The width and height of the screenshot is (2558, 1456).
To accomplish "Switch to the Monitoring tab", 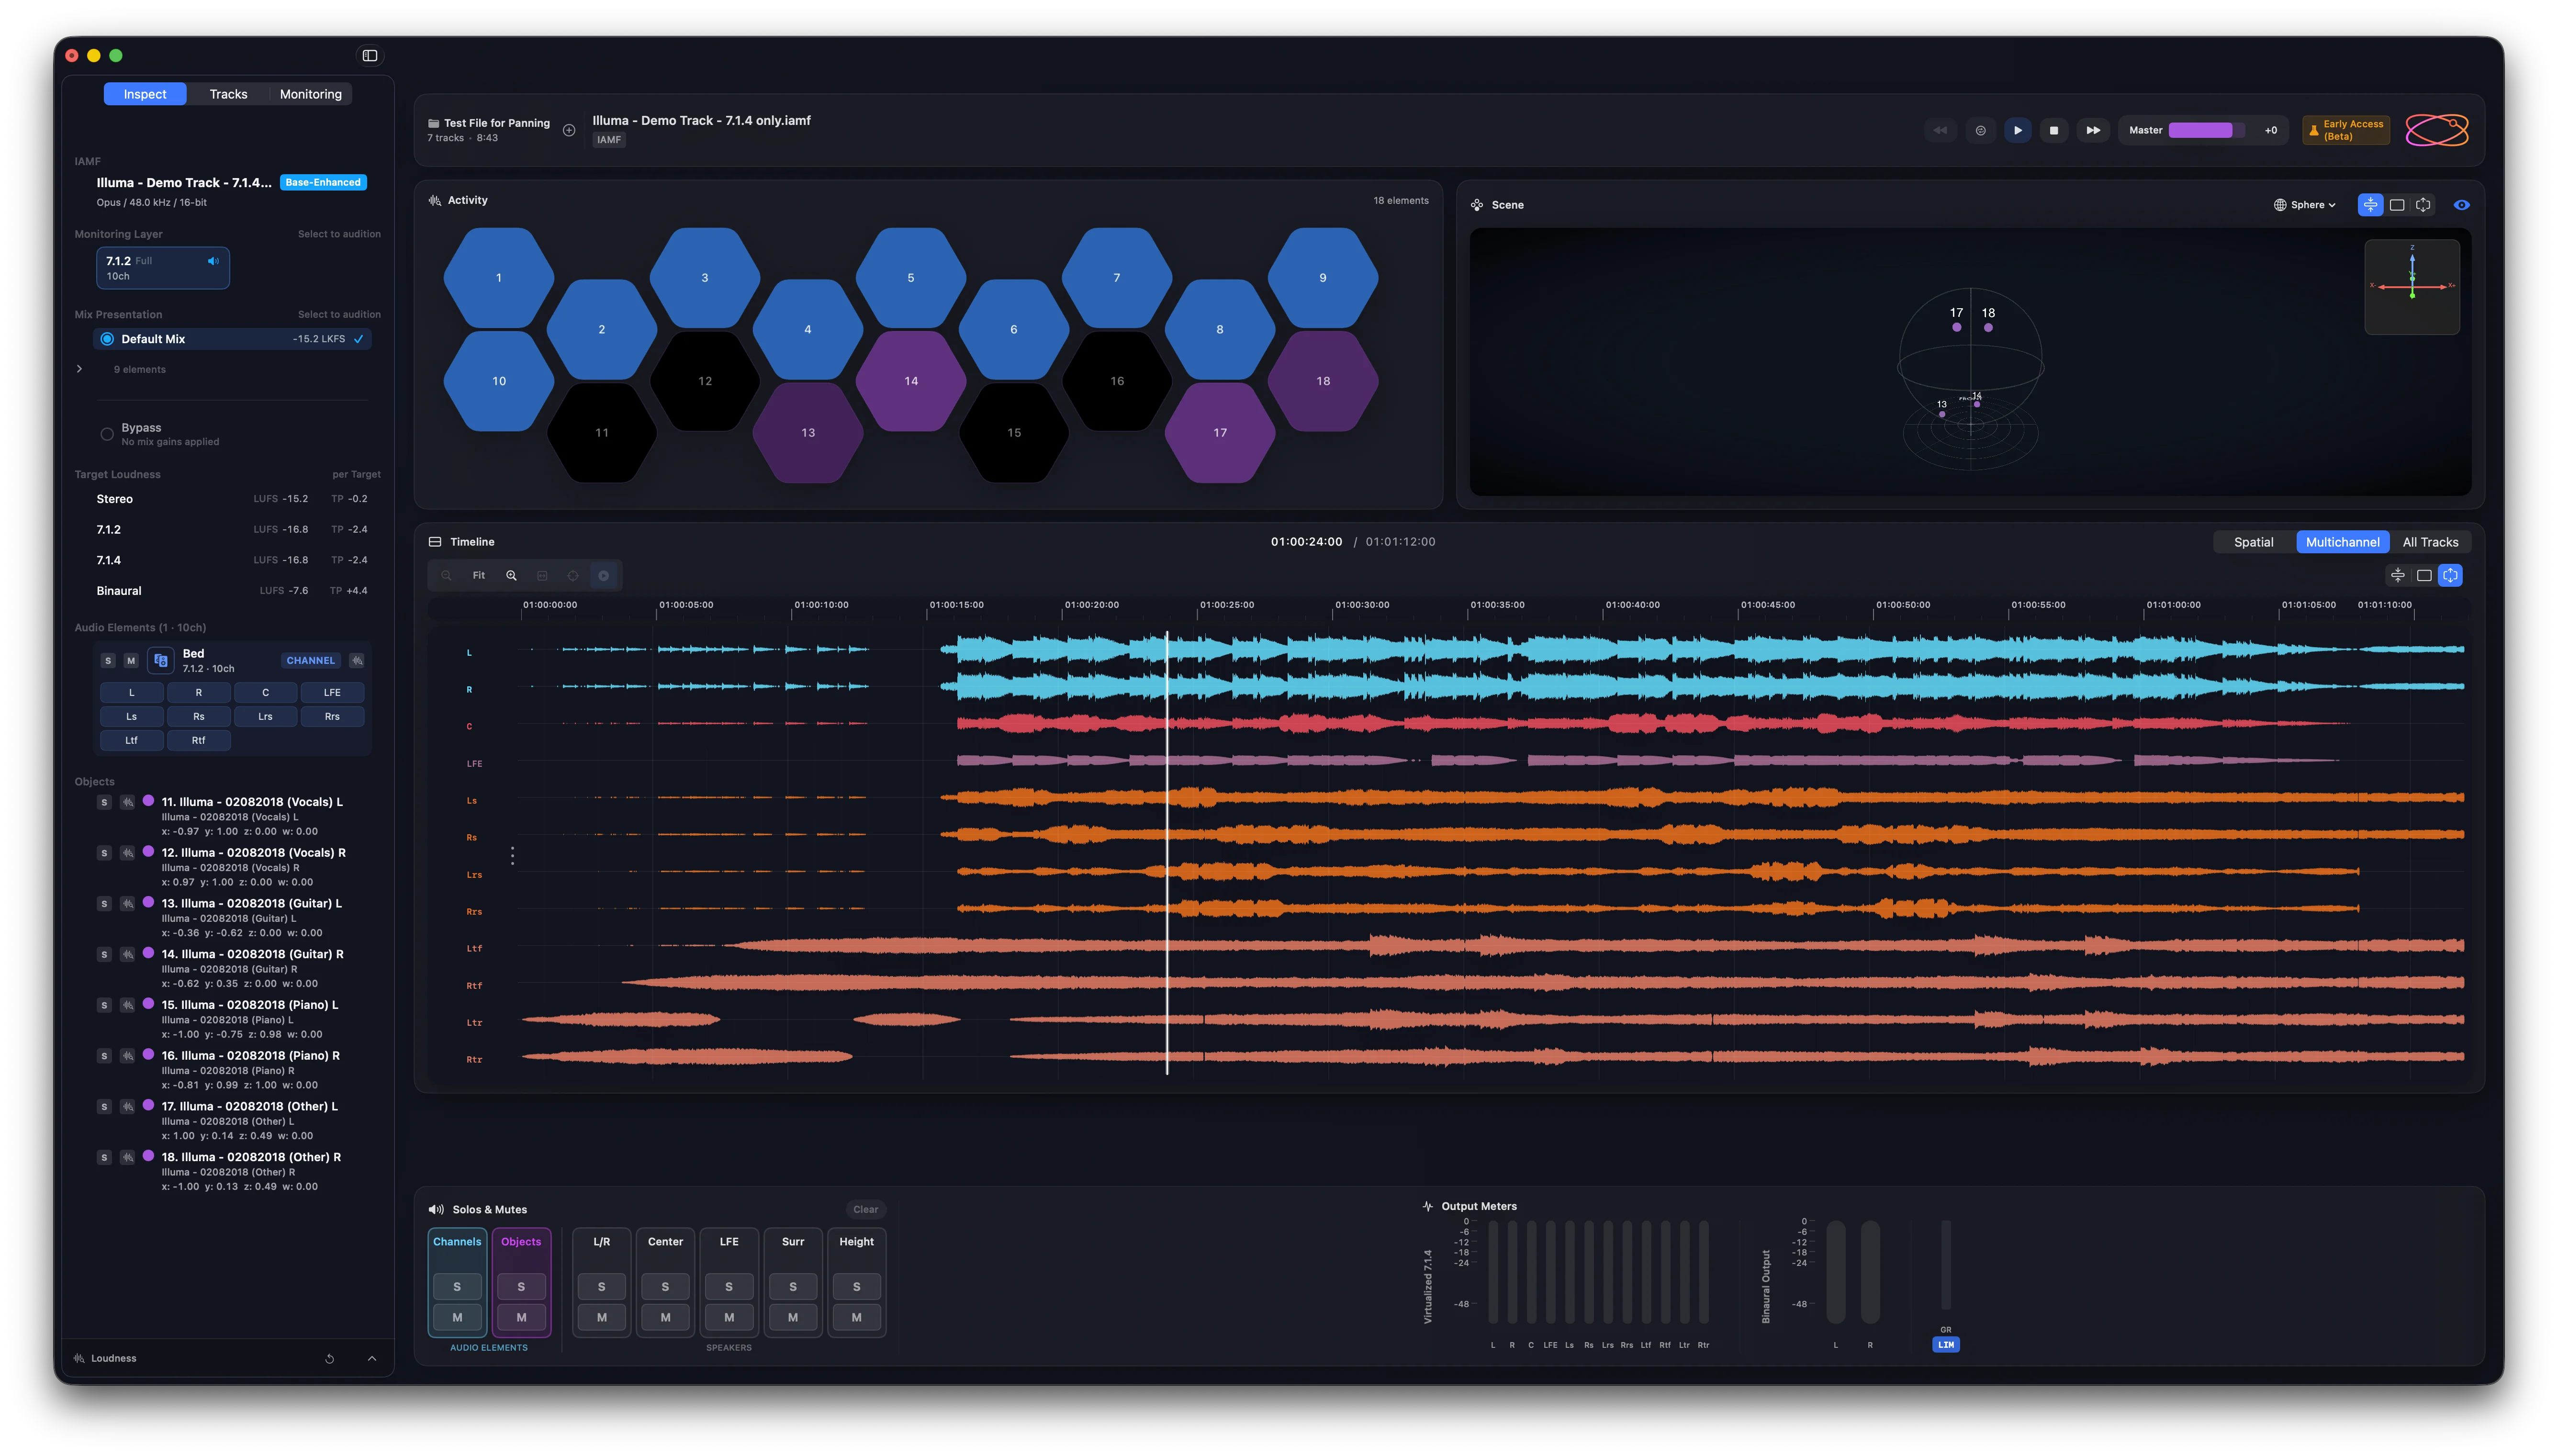I will (311, 94).
